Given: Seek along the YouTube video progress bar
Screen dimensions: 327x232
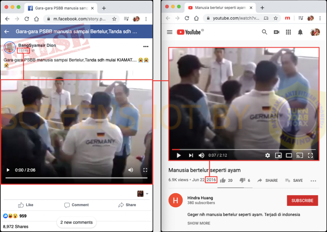Looking at the screenshot, I should (x=244, y=150).
